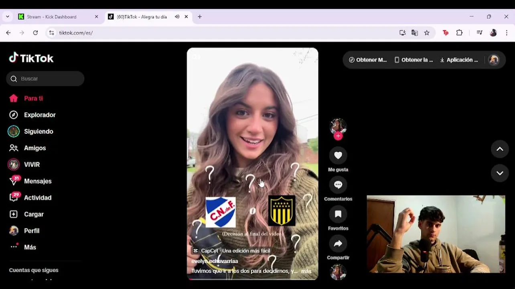This screenshot has width=515, height=289.
Task: Save video to Favoritos
Action: pyautogui.click(x=338, y=214)
